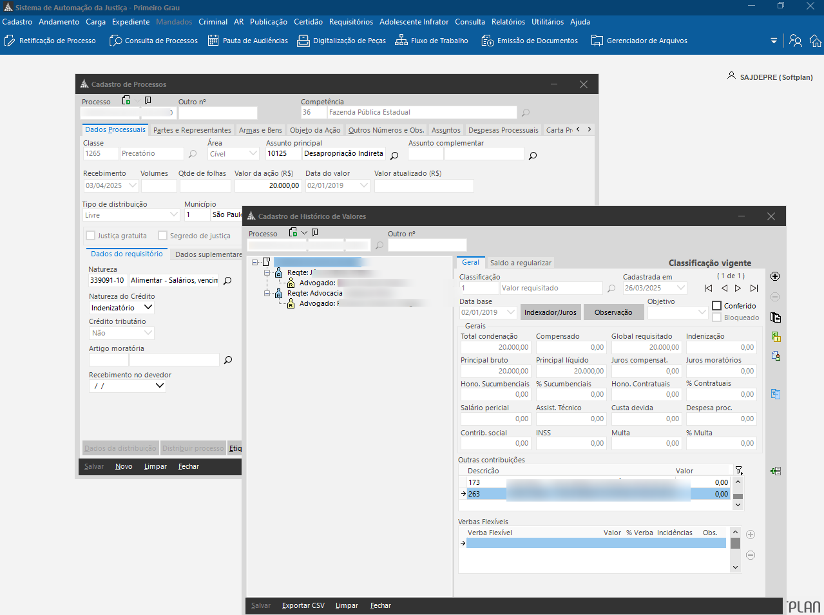Screen dimensions: 824x615
Task: Check the Conferido checkbox
Action: point(717,306)
